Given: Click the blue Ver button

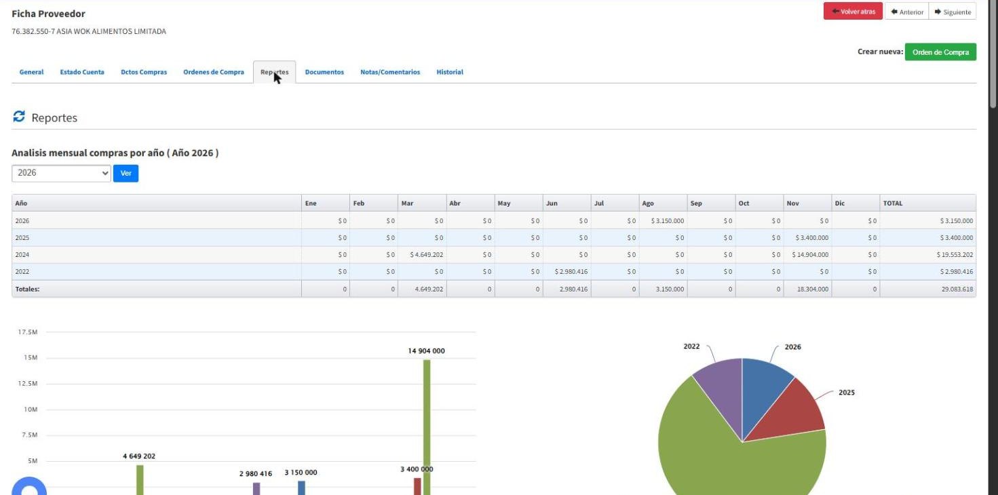Looking at the screenshot, I should point(126,173).
